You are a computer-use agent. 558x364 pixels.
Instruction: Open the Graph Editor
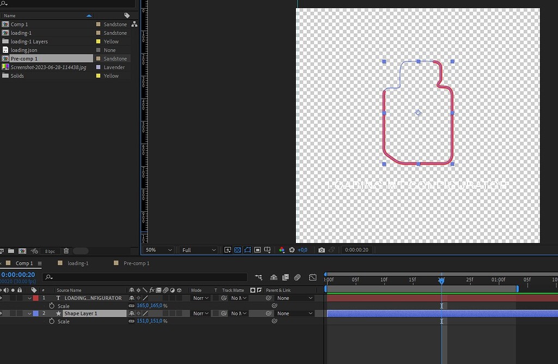[x=313, y=277]
